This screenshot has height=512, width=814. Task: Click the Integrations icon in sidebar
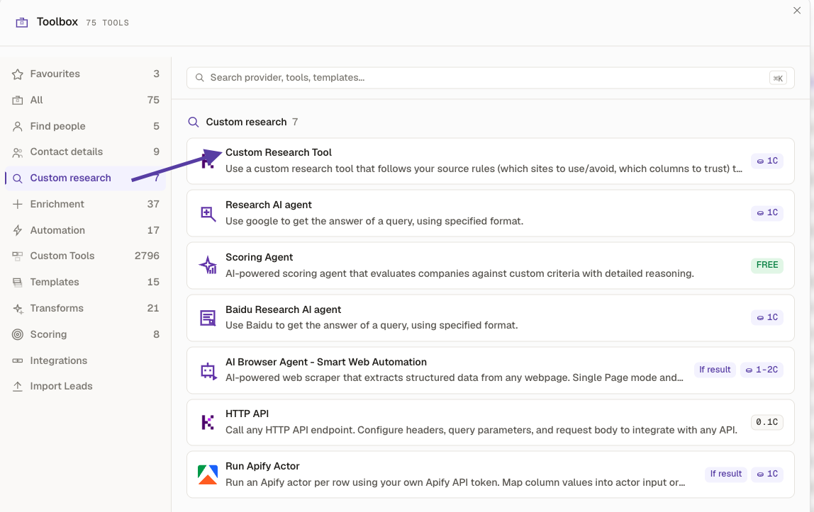click(x=18, y=360)
